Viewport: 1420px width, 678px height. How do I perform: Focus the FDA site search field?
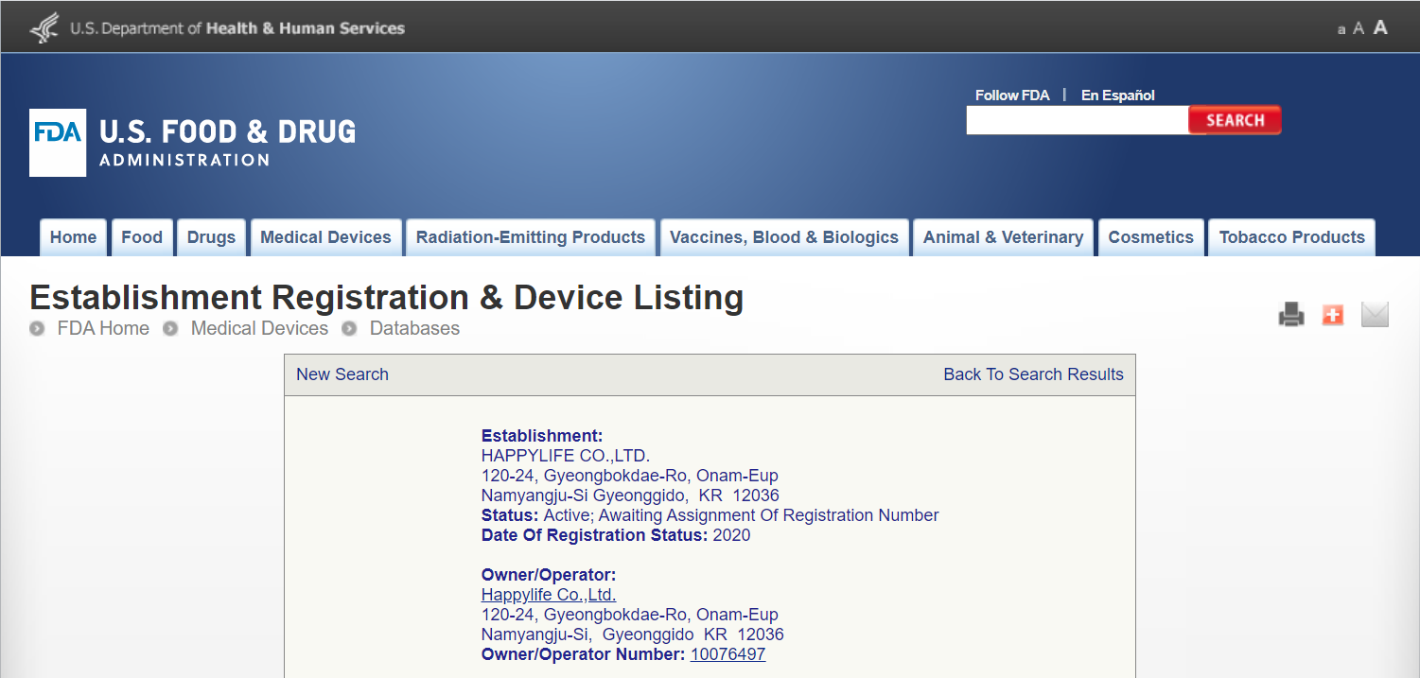pyautogui.click(x=1077, y=120)
